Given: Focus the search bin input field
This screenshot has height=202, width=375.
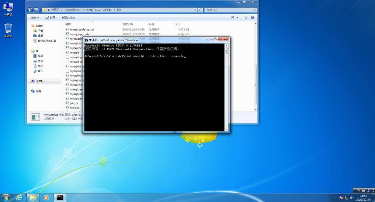Looking at the screenshot, I should point(228,10).
